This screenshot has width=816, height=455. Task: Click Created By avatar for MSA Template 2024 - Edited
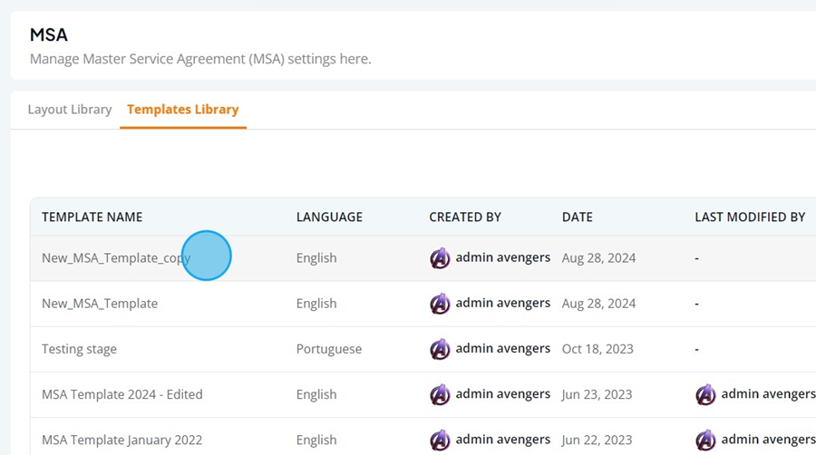pyautogui.click(x=440, y=394)
